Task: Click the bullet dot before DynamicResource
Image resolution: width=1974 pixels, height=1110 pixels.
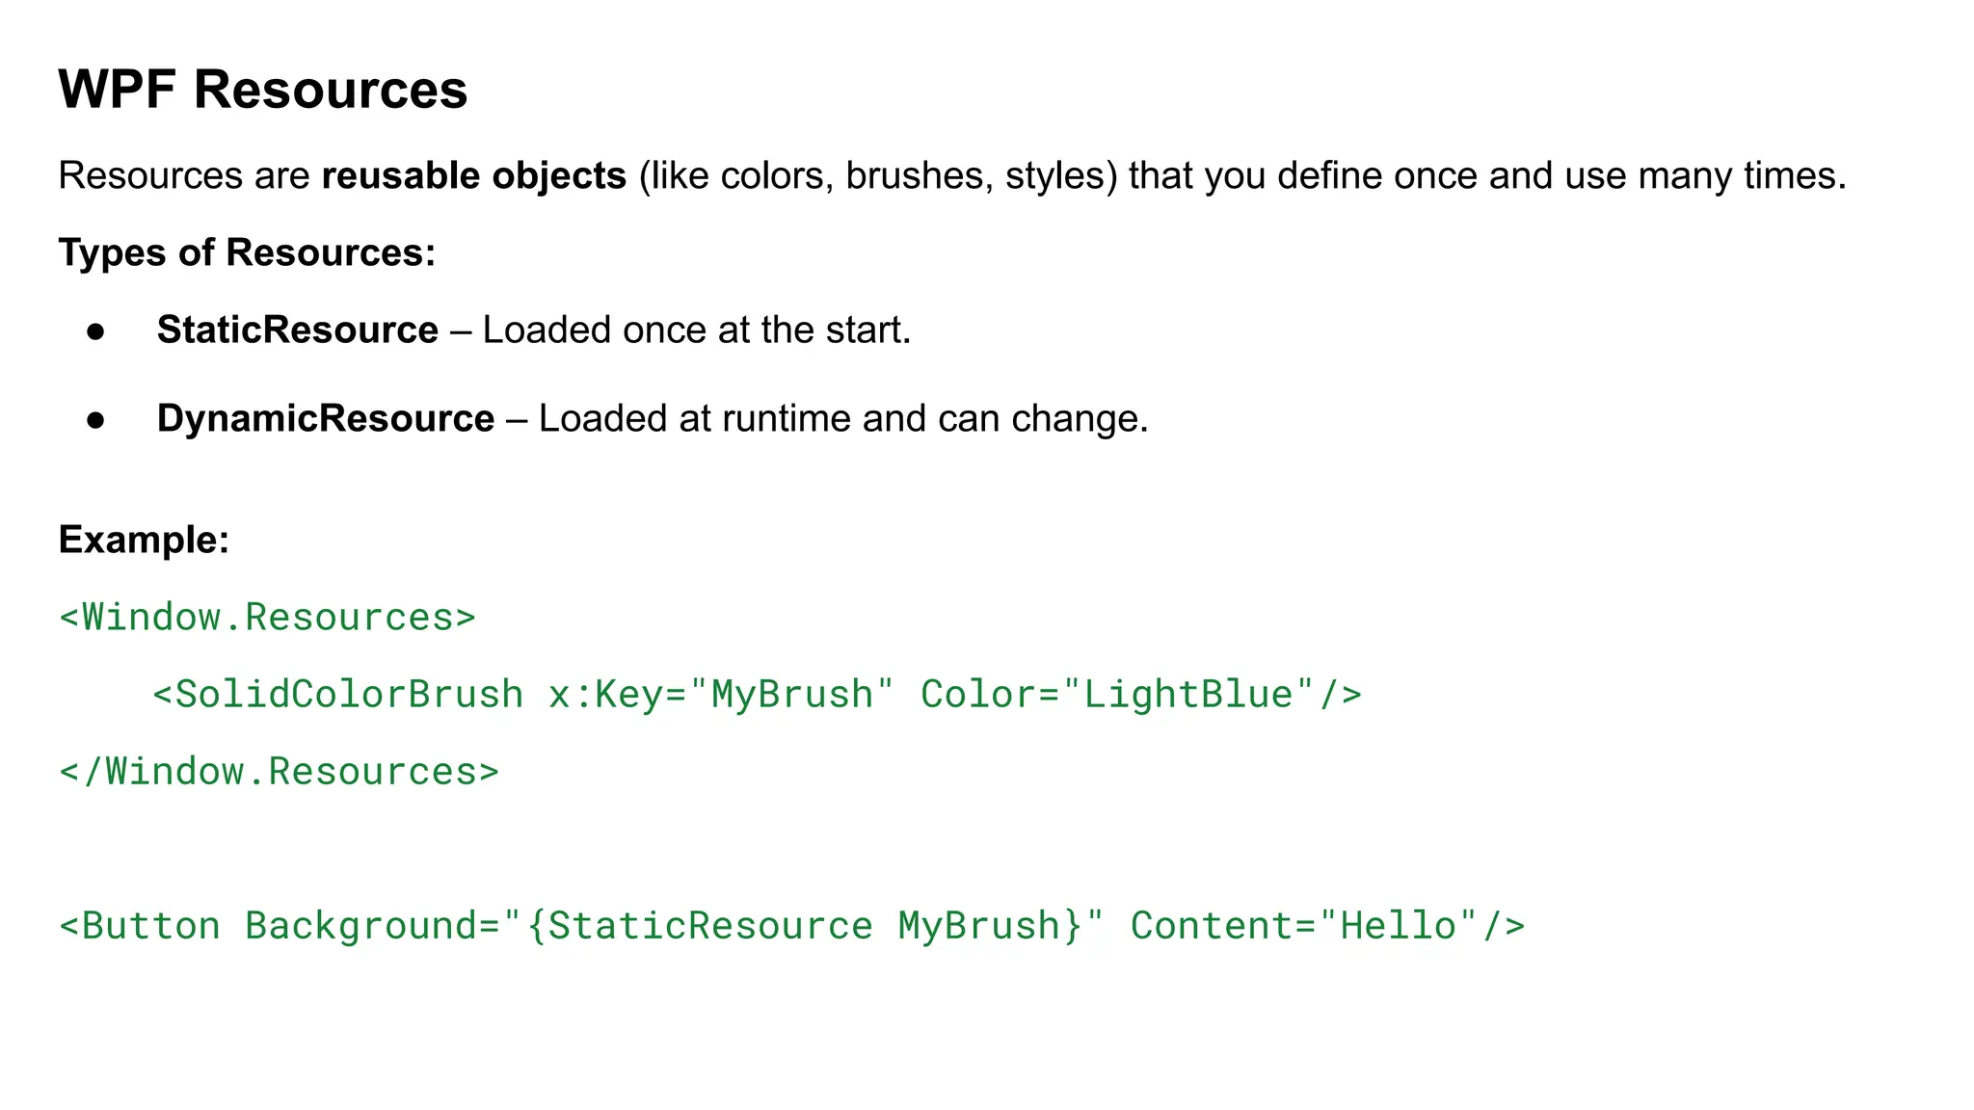Action: tap(95, 420)
